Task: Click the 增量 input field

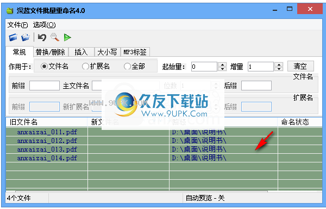Action: [x=260, y=67]
